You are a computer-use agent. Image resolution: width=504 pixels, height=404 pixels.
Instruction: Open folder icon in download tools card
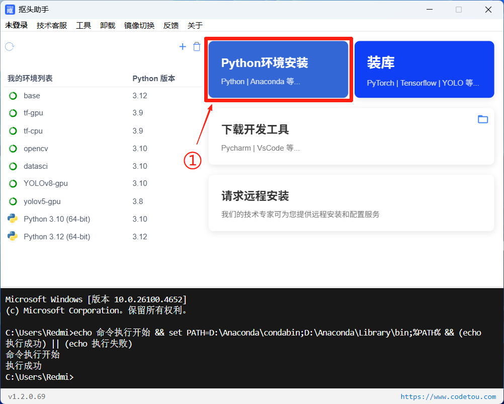483,119
